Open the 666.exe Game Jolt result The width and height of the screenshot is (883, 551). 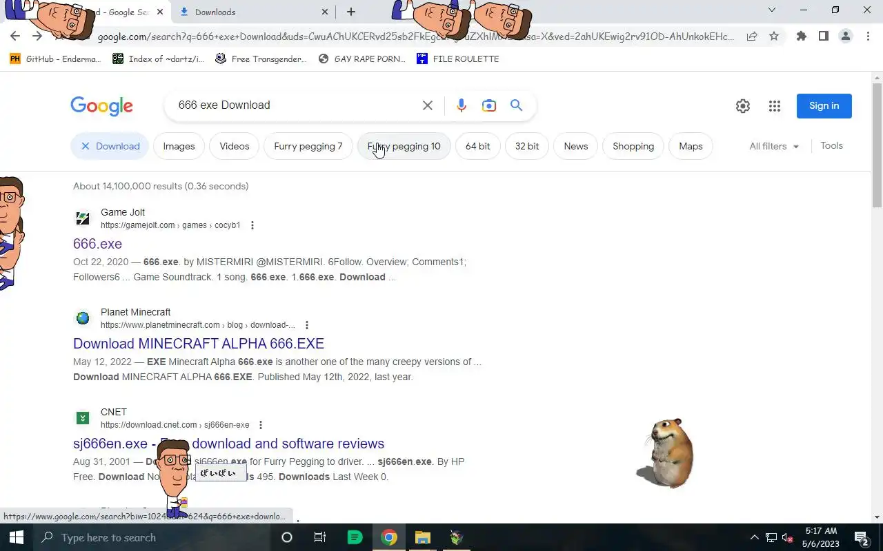coord(97,244)
